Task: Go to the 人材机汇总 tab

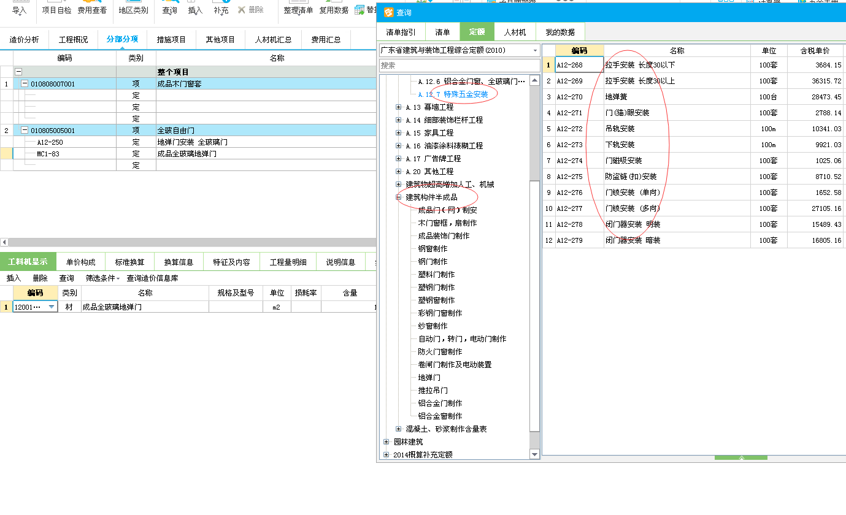Action: [x=273, y=39]
